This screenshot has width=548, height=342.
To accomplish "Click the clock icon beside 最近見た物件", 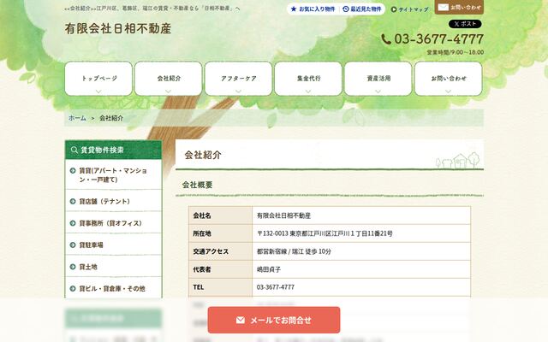I will click(x=346, y=9).
